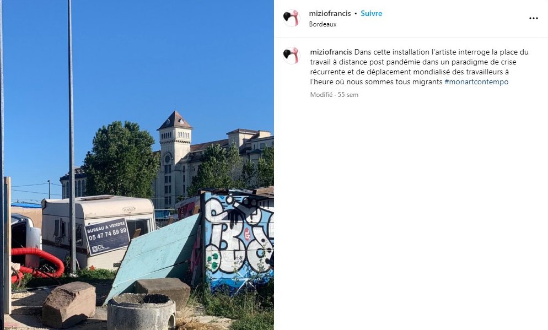Click the flamingo avatar in the post header
This screenshot has width=548, height=330.
pos(292,18)
